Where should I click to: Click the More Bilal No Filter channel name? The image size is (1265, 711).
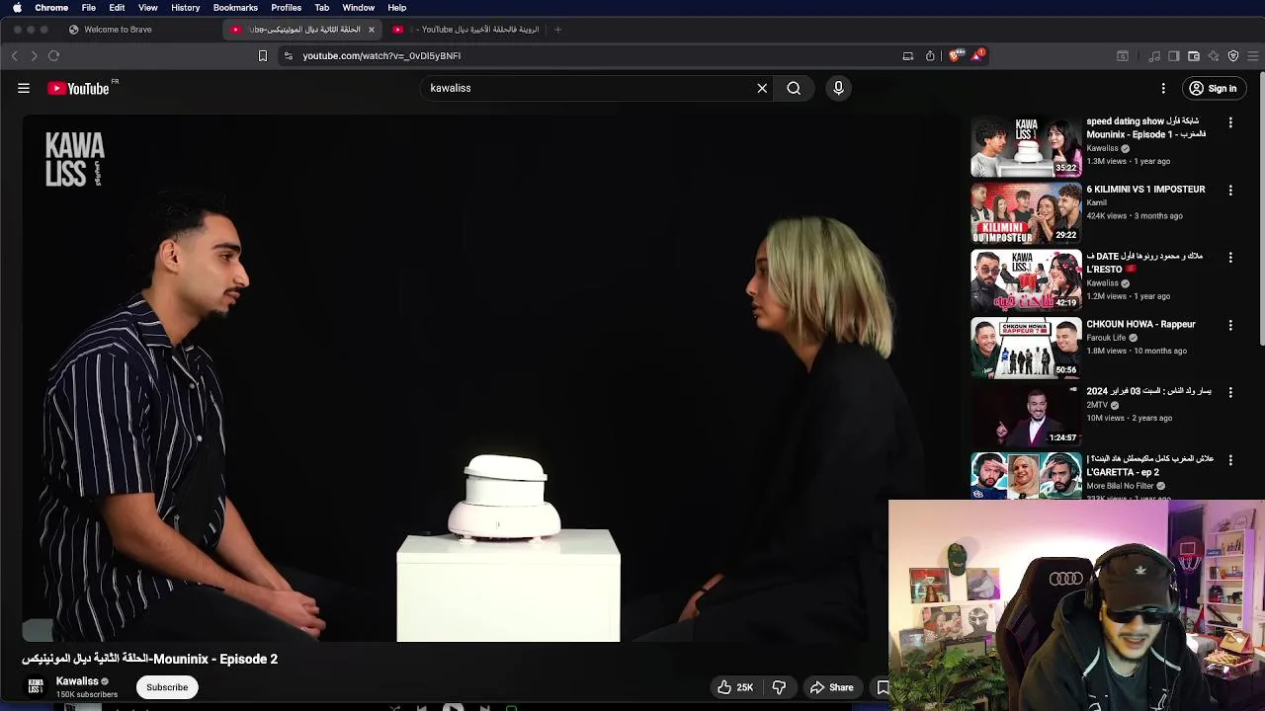(1120, 486)
